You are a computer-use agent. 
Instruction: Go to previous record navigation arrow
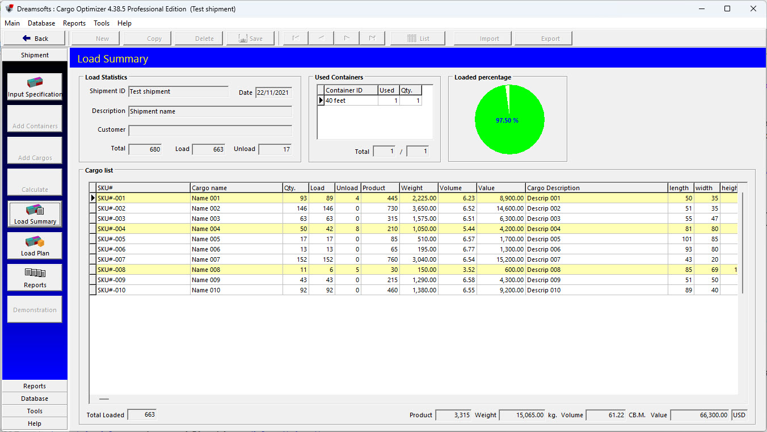pos(321,38)
